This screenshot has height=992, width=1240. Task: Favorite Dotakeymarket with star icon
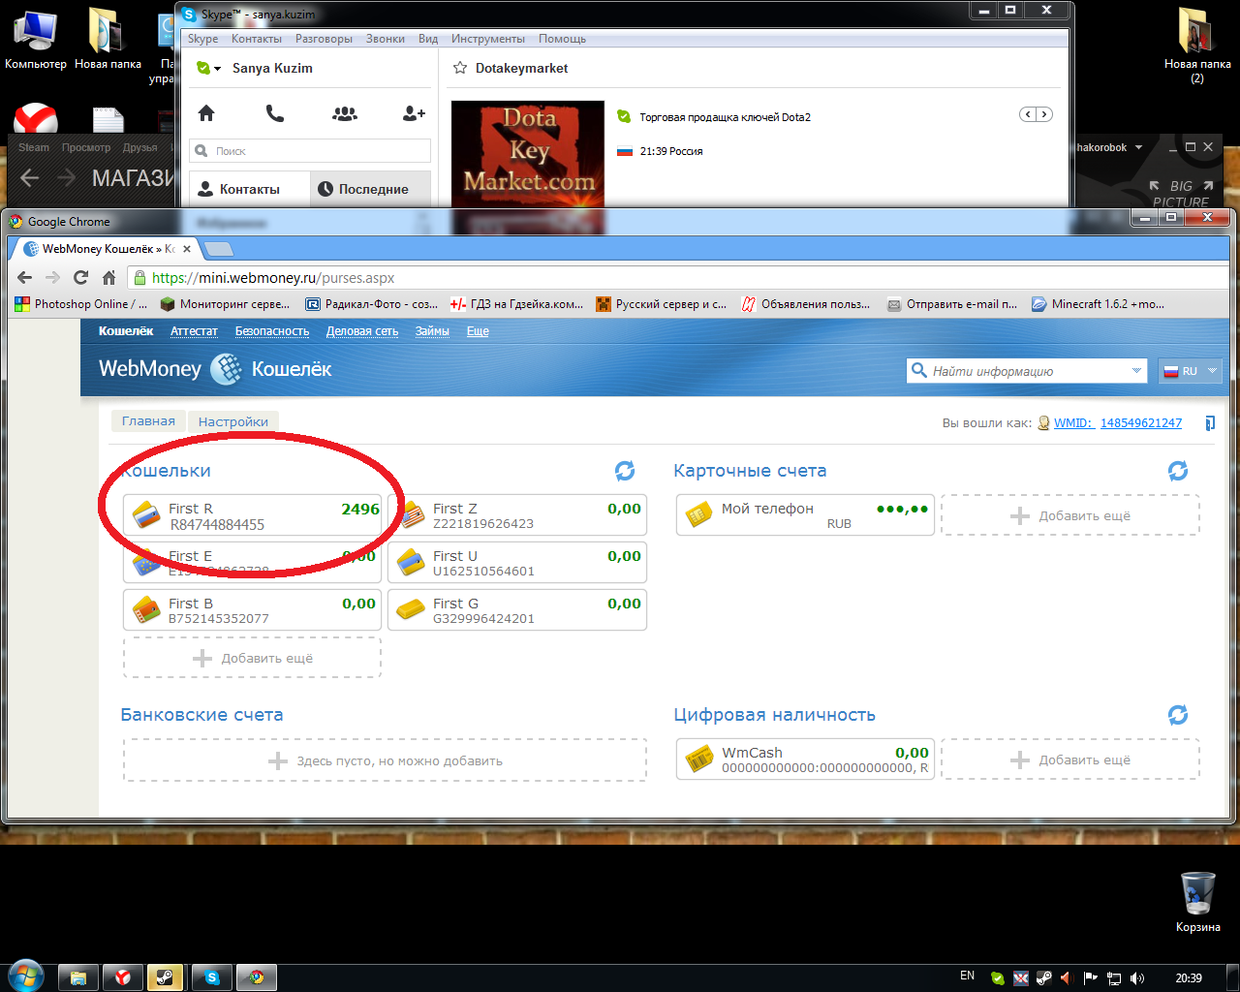click(x=460, y=68)
